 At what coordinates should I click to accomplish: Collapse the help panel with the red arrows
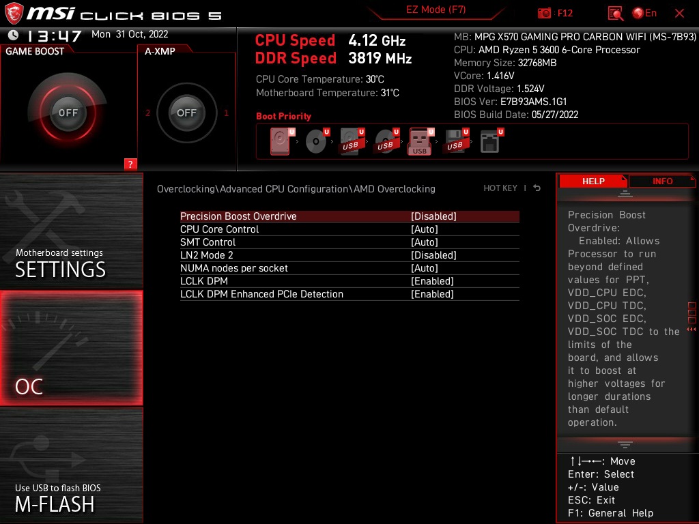click(691, 330)
